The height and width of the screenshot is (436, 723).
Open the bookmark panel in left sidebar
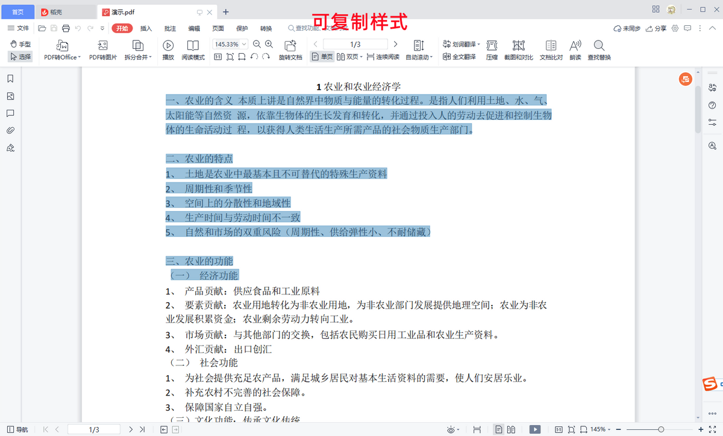coord(10,78)
